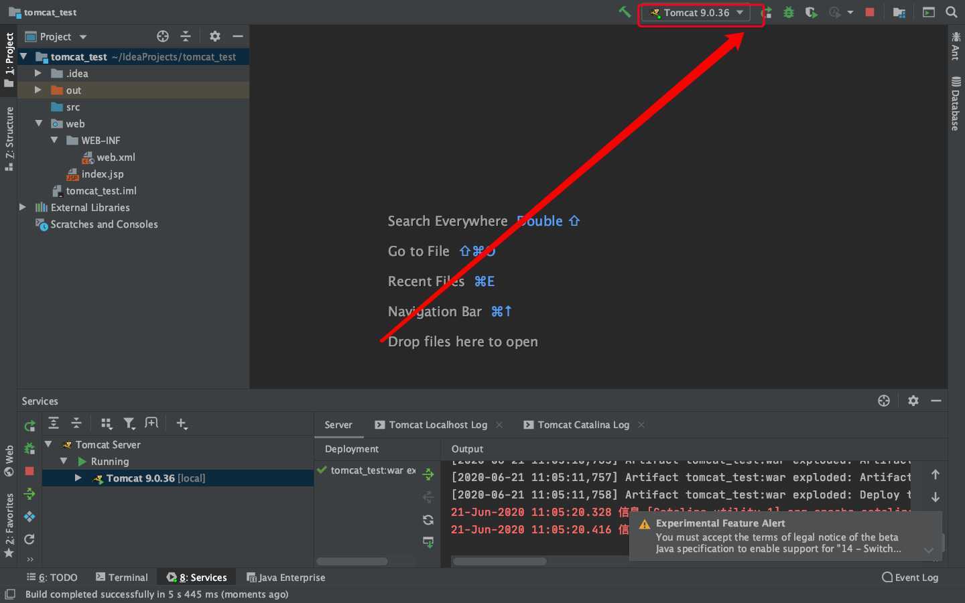The height and width of the screenshot is (603, 965).
Task: Click the Build Project hammer icon
Action: pos(625,12)
